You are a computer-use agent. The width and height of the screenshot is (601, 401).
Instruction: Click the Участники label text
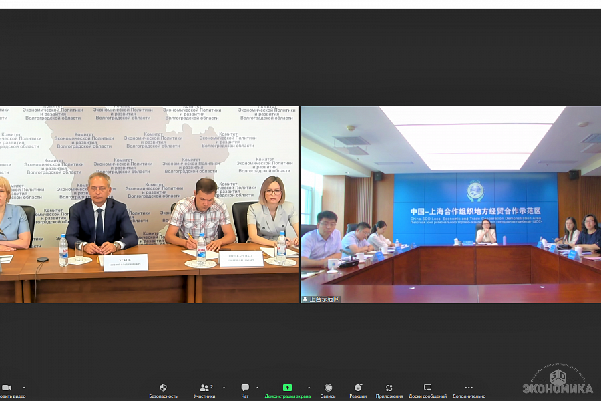[204, 396]
